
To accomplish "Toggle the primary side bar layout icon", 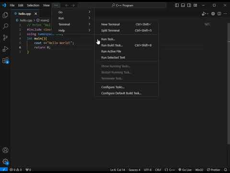I will point(177,5).
